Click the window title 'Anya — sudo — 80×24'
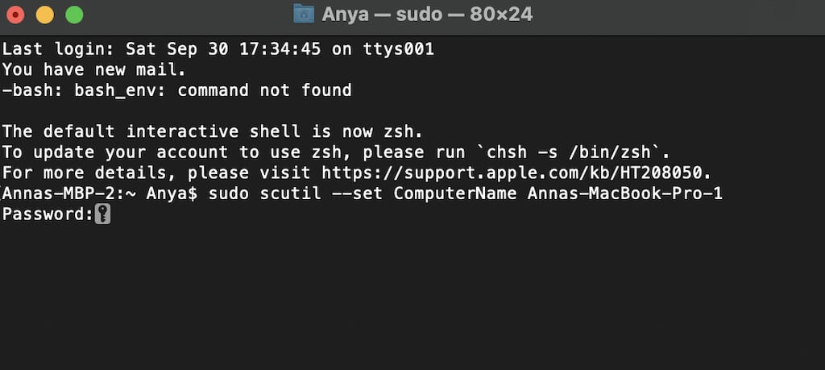 (427, 15)
